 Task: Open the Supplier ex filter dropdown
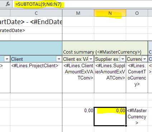coord(123,59)
